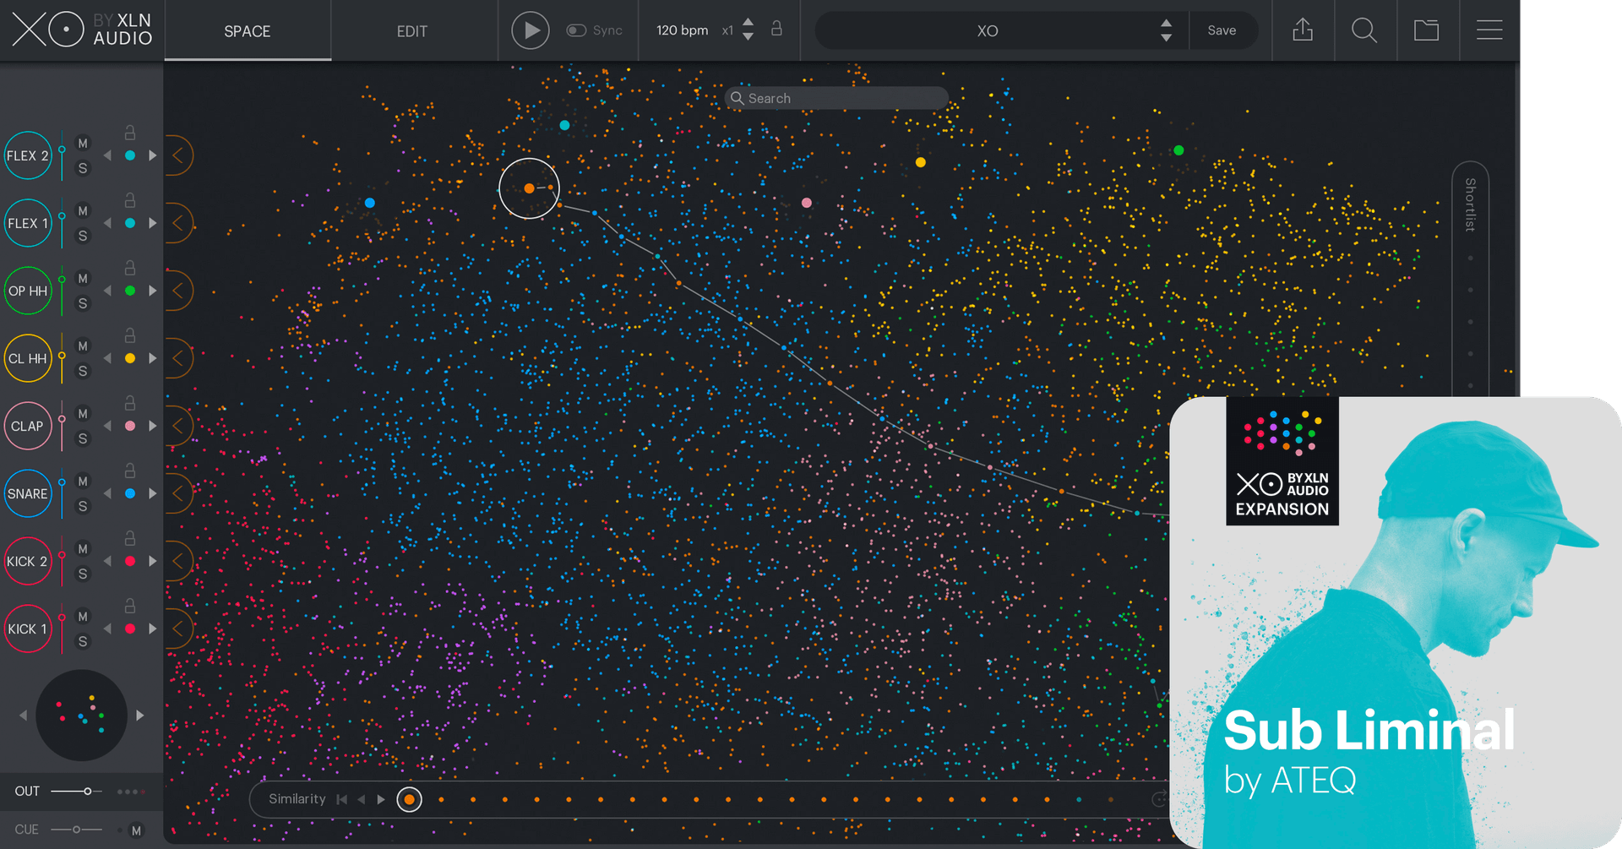Mute the FLEX 2 channel
This screenshot has height=849, width=1622.
tap(83, 144)
